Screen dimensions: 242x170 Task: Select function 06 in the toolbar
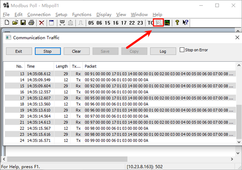(99, 23)
